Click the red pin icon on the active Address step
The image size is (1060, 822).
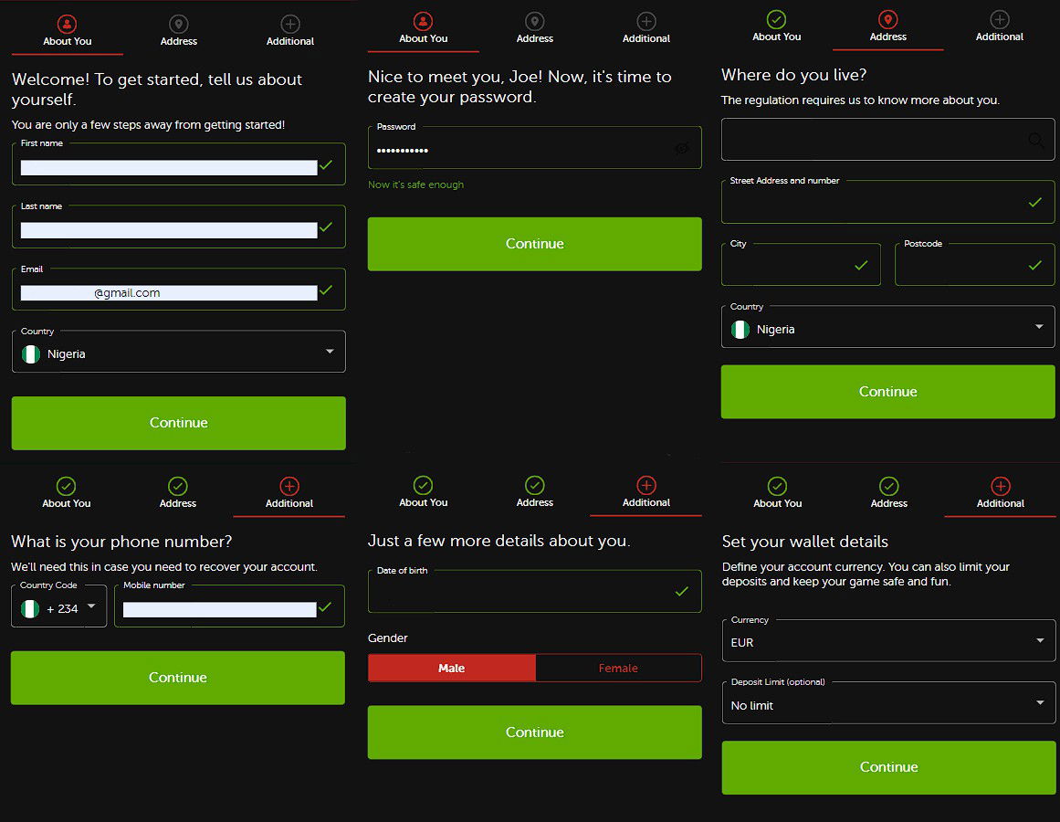pos(887,18)
